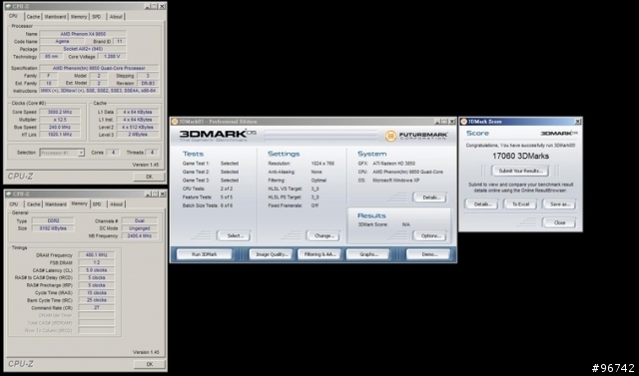Switch to Cache tab in upper CPU-Z window
Viewport: 639px width, 376px height.
click(33, 17)
